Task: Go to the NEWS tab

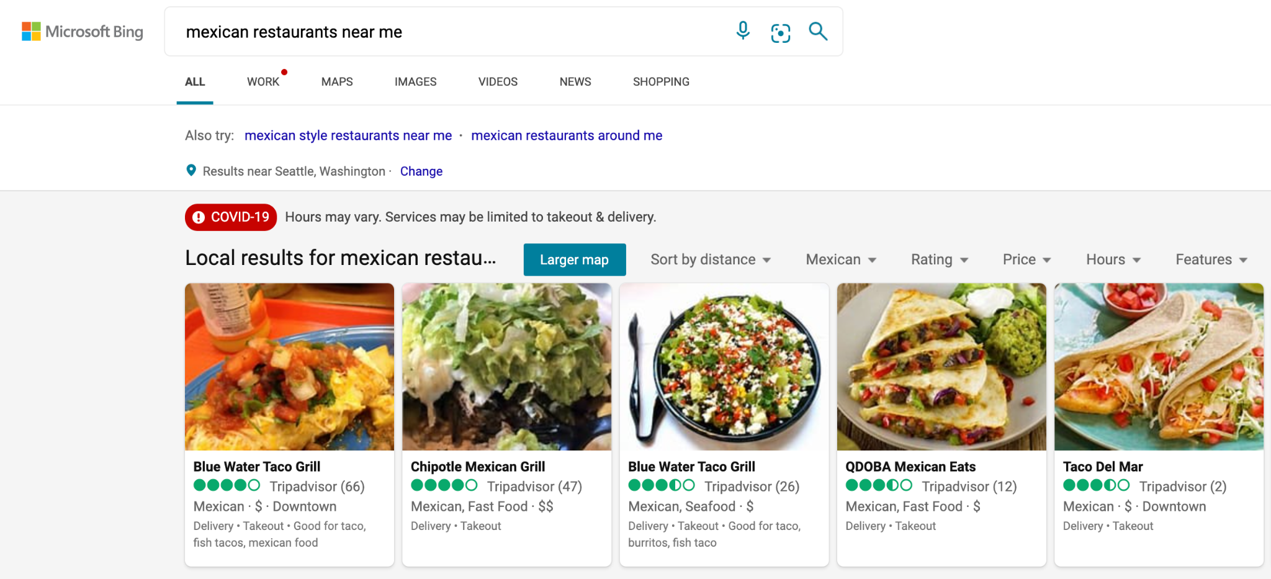Action: point(575,82)
